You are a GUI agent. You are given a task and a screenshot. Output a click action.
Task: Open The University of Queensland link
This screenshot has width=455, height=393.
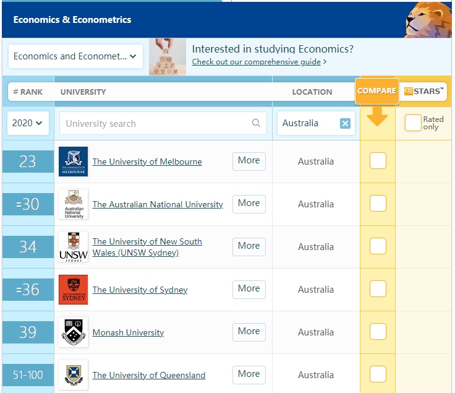149,375
